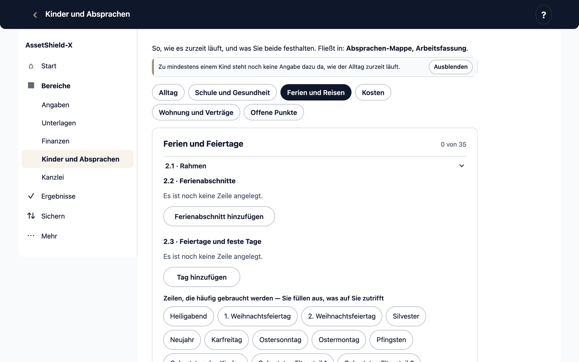The image size is (579, 362).
Task: Click Ferienabschnitt hinzufügen button
Action: pyautogui.click(x=219, y=216)
